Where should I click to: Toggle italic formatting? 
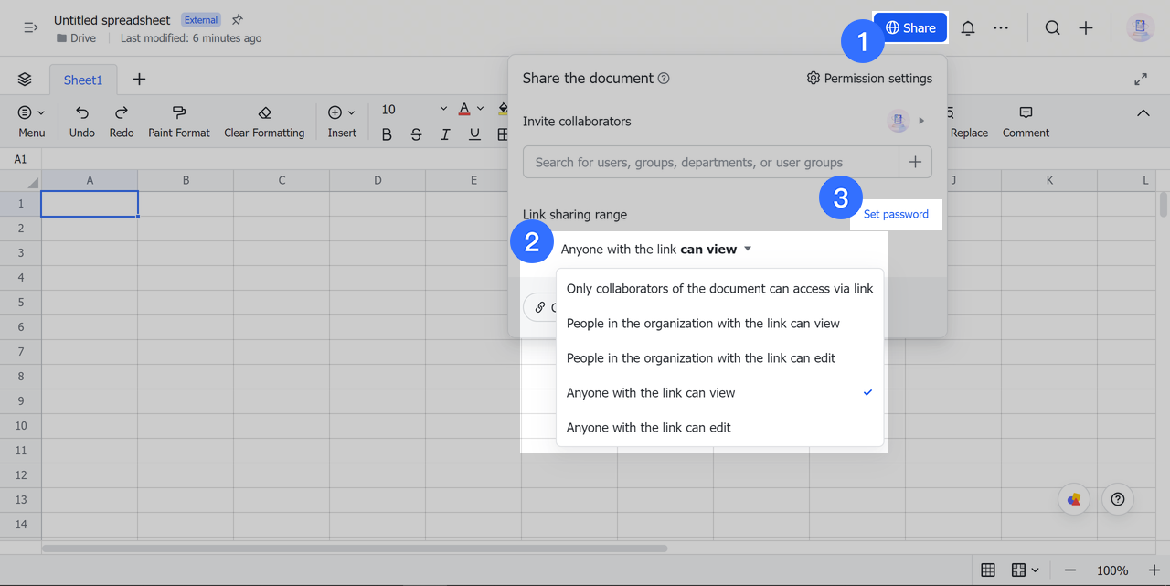coord(445,133)
